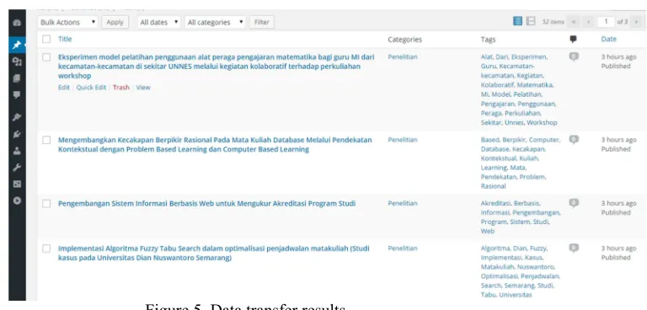Open the Tools wrench icon in sidebar
Viewport: 647px width, 310px height.
(17, 168)
